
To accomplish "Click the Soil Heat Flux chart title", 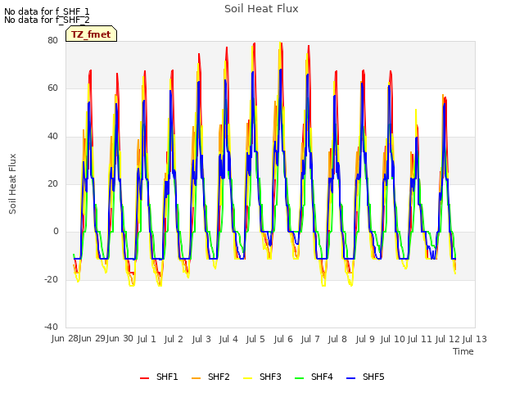I will pyautogui.click(x=261, y=9).
